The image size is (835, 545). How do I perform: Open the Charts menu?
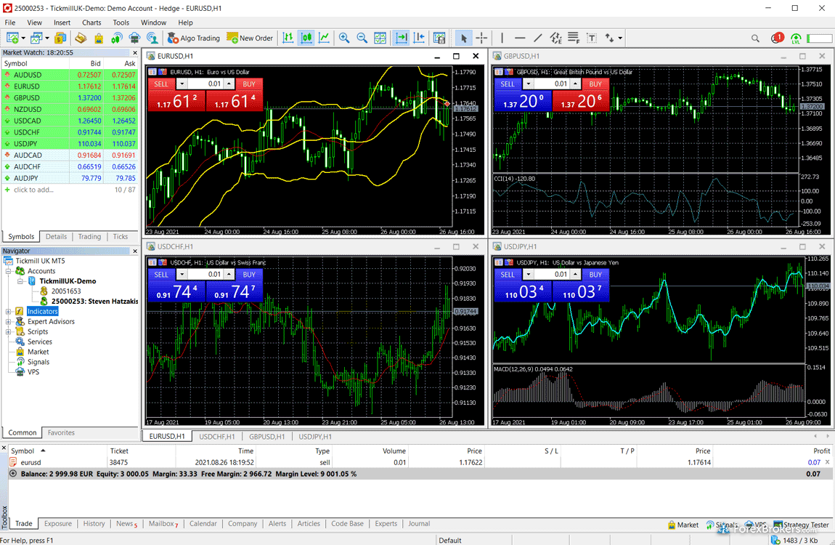pos(91,23)
